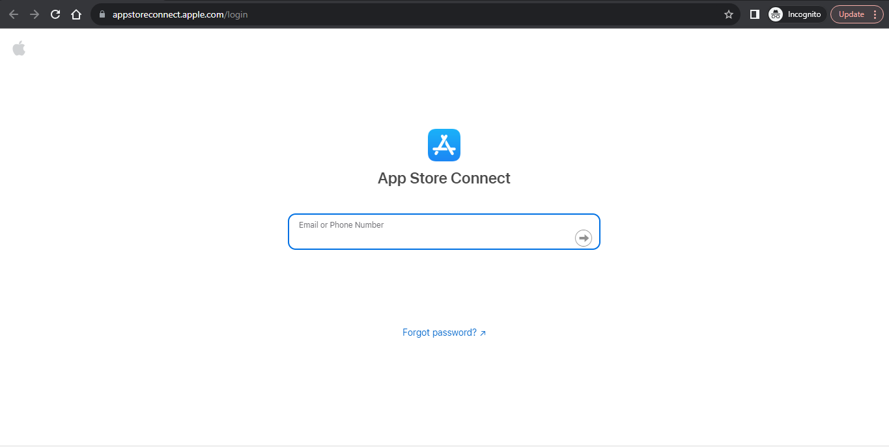Click the browser back navigation arrow

(x=13, y=14)
